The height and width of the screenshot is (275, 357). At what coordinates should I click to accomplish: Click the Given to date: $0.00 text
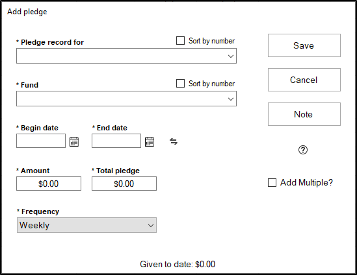[178, 264]
